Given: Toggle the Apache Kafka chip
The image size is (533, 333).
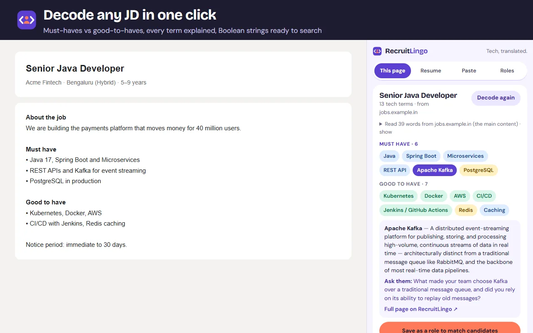Looking at the screenshot, I should coord(435,170).
